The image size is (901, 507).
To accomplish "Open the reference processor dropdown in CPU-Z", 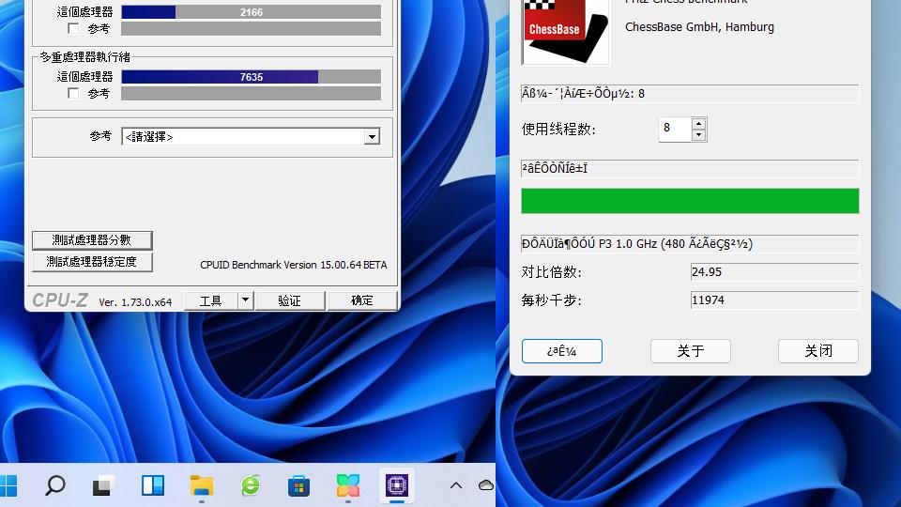I will pos(251,137).
